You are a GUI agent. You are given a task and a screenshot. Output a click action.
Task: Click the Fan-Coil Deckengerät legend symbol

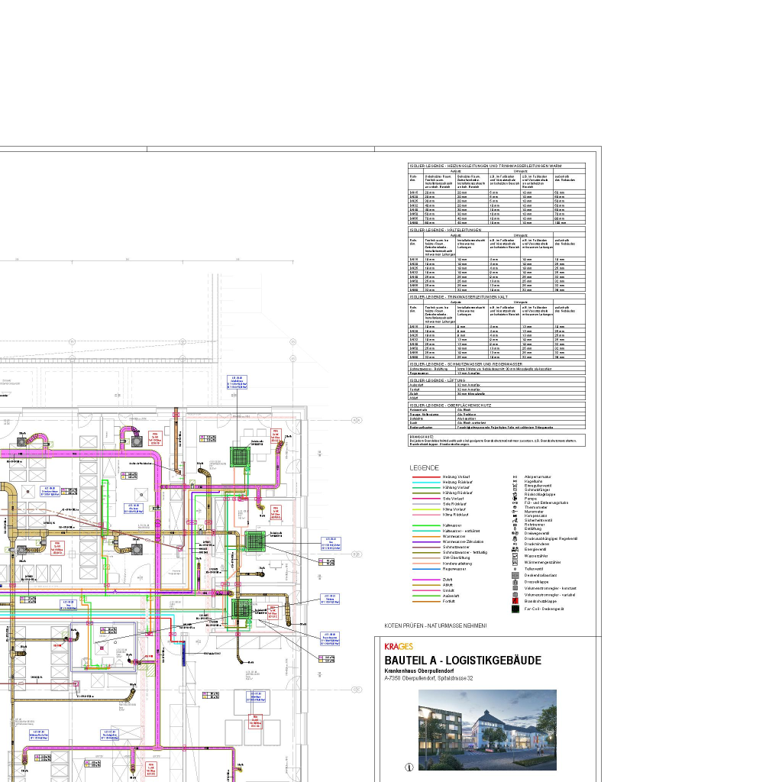515,609
